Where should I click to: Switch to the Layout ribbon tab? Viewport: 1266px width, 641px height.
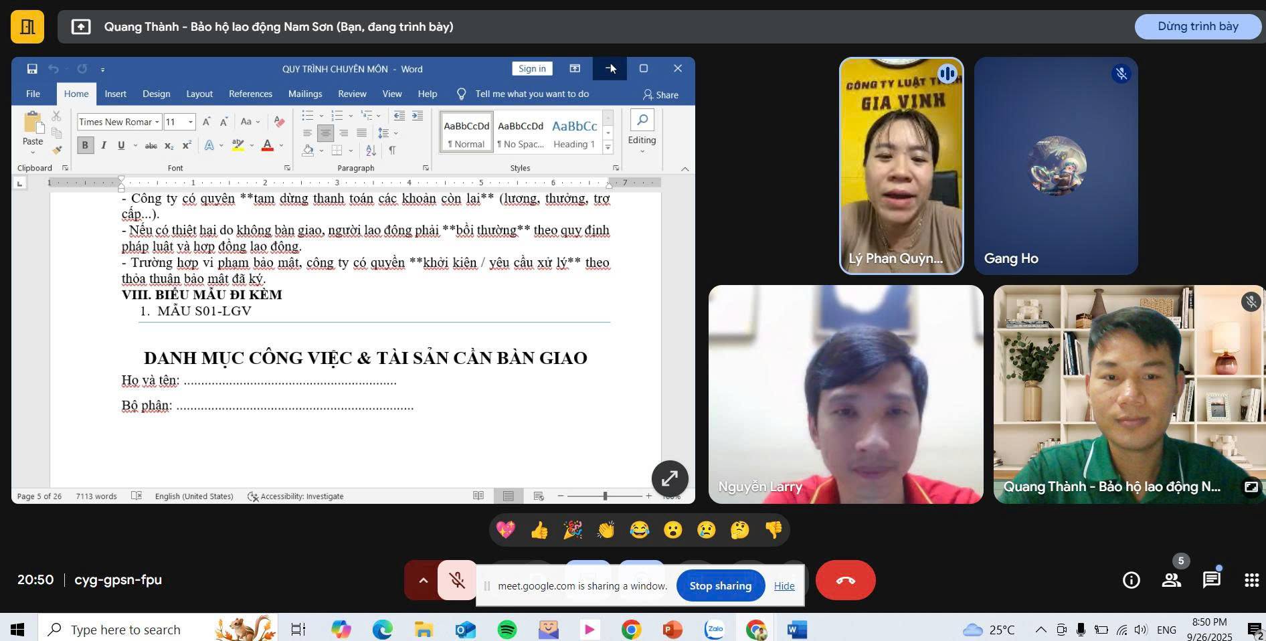pos(199,94)
